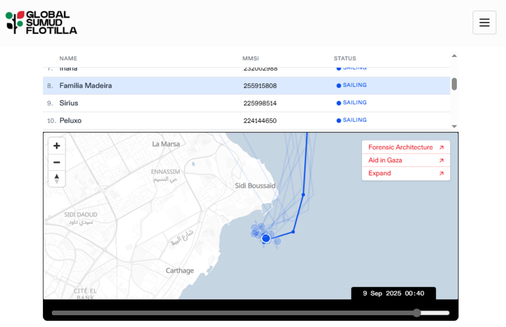Viewport: 506px width, 327px height.
Task: Click the highlighted vessel marker on map
Action: (266, 238)
